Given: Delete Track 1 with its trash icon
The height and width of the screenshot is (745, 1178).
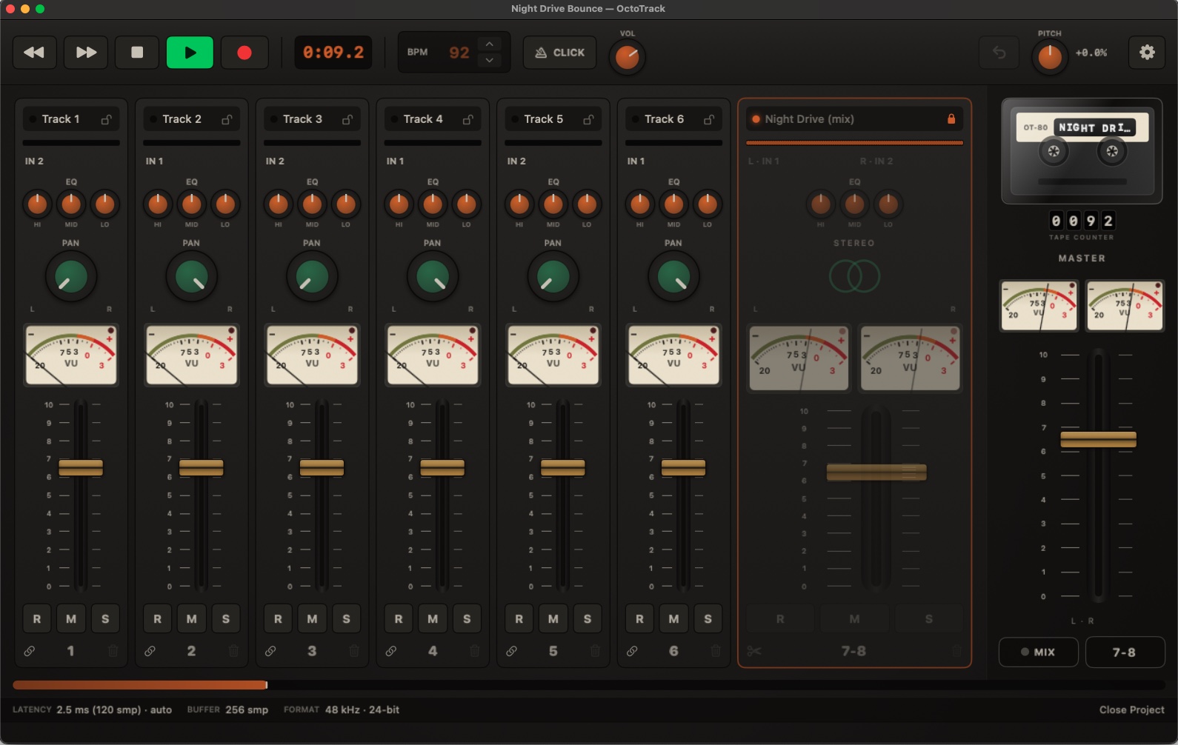Looking at the screenshot, I should [x=113, y=651].
